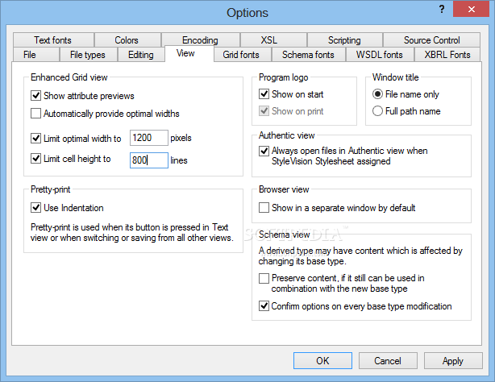Enable Show in a separate window by default

tap(264, 208)
